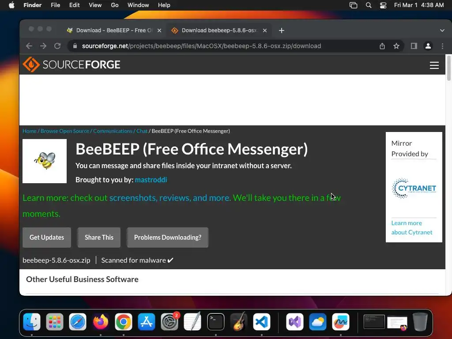452x339 pixels.
Task: Click the Cytranet mirror logo
Action: [414, 188]
